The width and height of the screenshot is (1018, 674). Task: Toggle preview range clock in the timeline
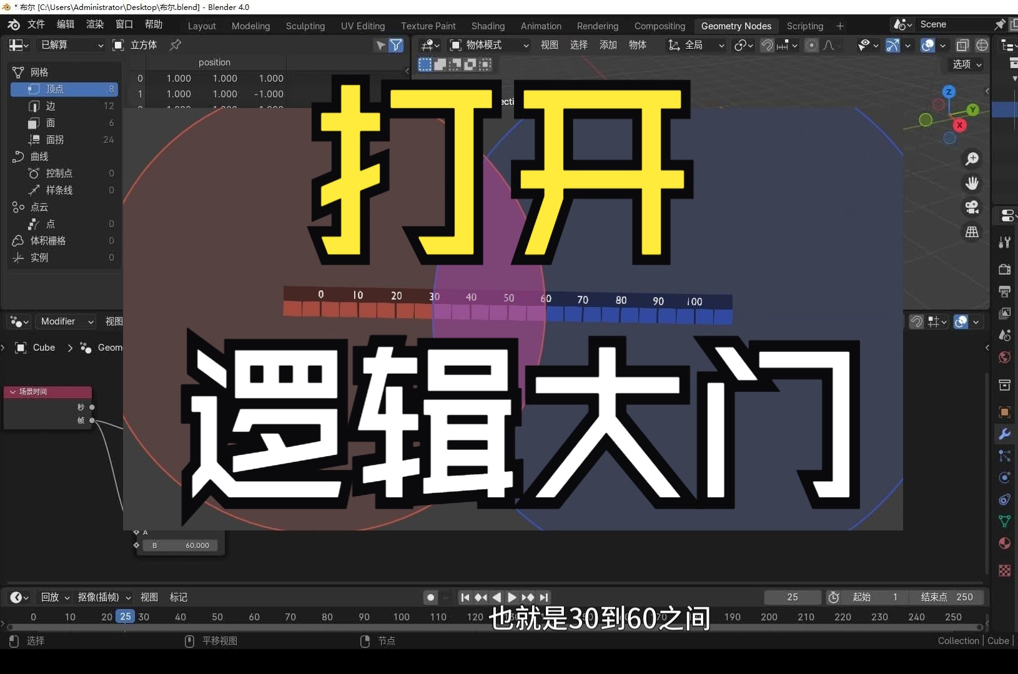(x=834, y=597)
